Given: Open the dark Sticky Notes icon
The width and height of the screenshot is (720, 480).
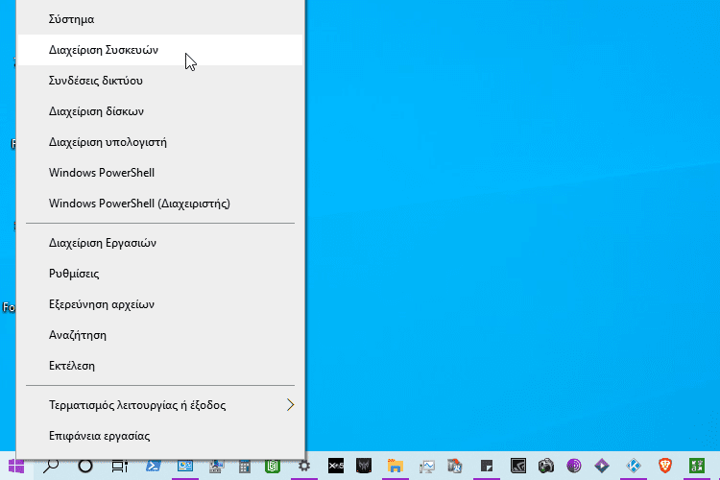Looking at the screenshot, I should coord(487,467).
